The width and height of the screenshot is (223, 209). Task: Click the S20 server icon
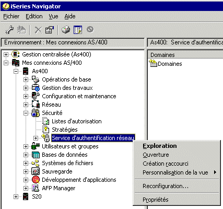26,196
